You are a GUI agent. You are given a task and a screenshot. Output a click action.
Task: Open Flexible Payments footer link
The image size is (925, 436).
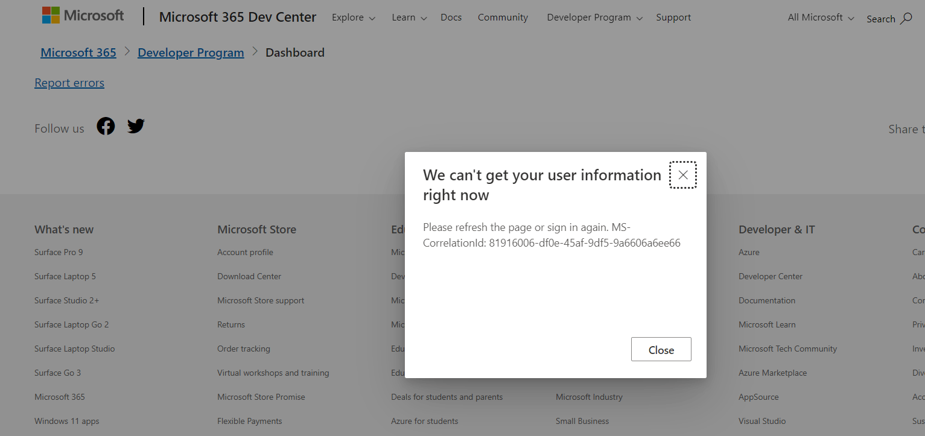pos(250,421)
